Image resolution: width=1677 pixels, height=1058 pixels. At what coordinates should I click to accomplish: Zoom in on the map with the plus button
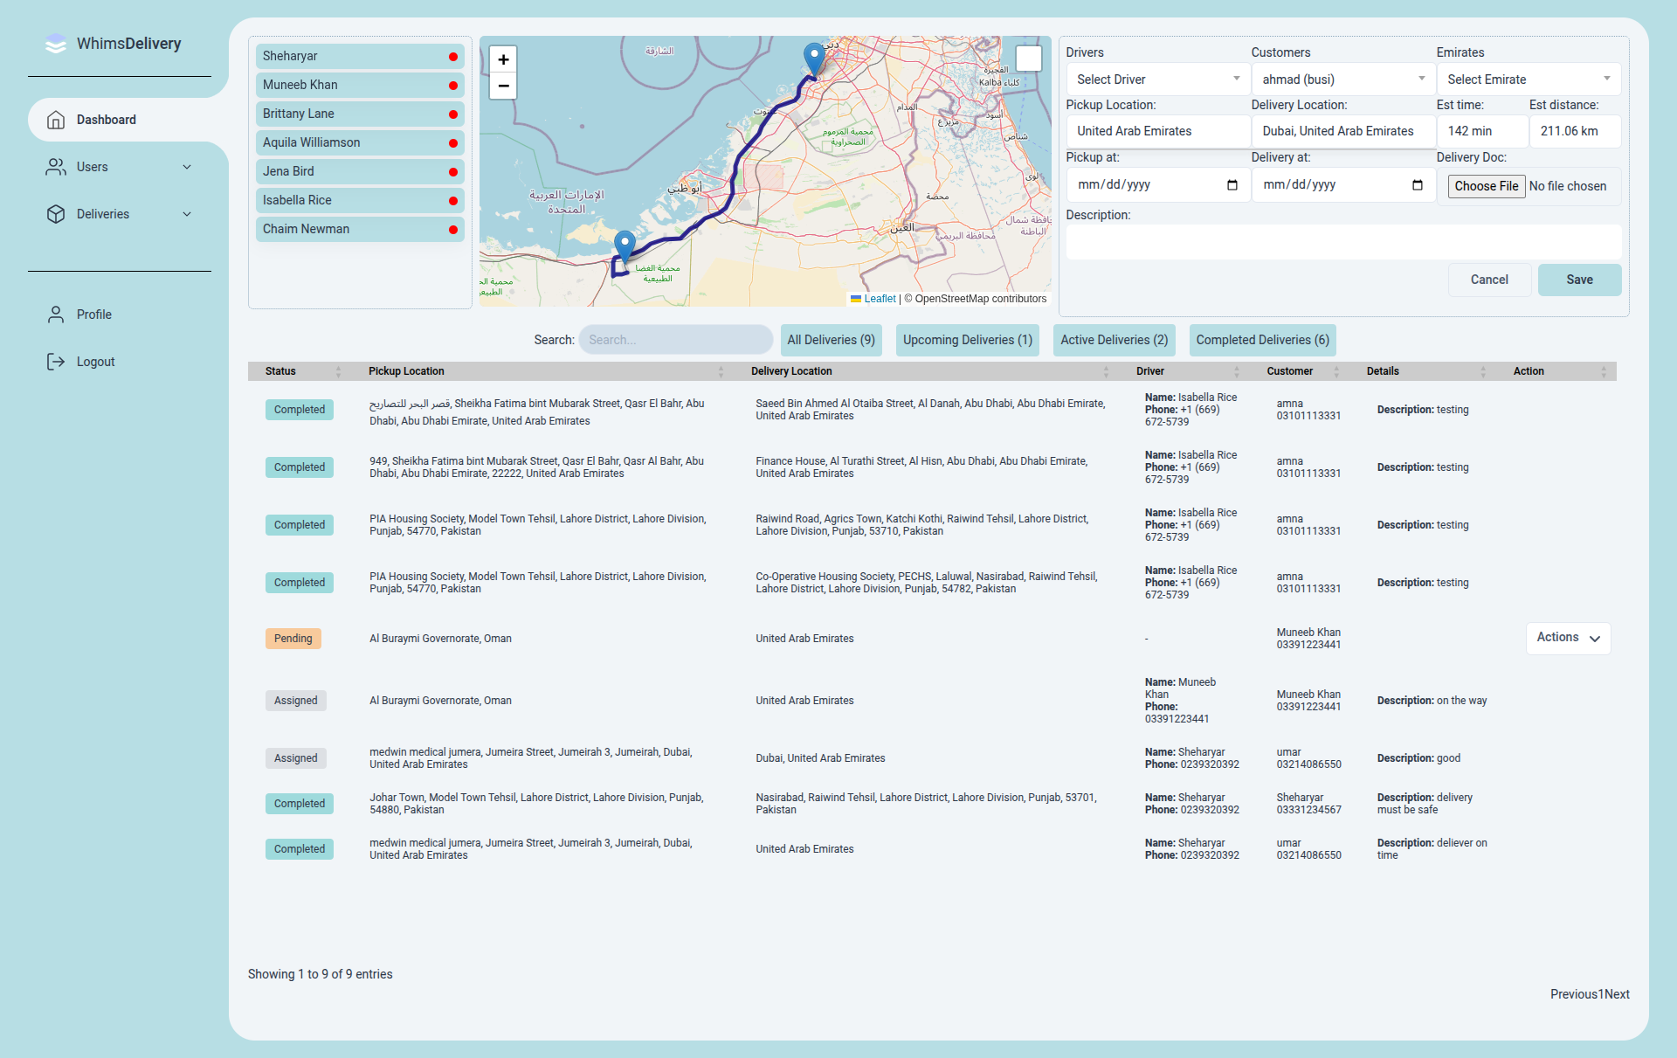tap(503, 59)
